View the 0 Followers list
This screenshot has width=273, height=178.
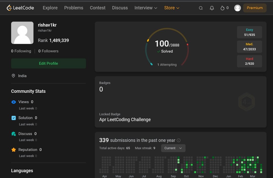point(48,51)
